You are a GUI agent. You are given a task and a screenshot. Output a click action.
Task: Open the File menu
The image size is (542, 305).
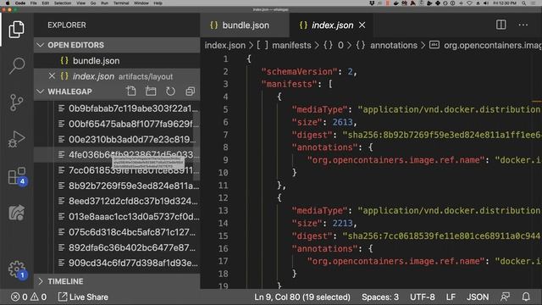click(34, 3)
